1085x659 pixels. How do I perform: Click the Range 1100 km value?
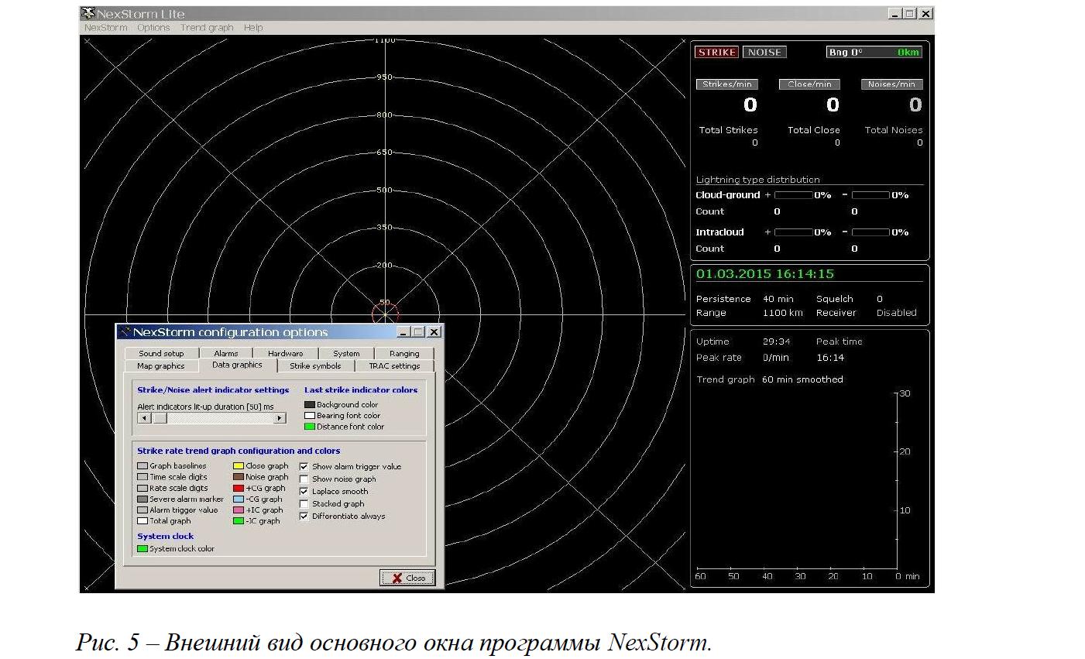[x=783, y=313]
